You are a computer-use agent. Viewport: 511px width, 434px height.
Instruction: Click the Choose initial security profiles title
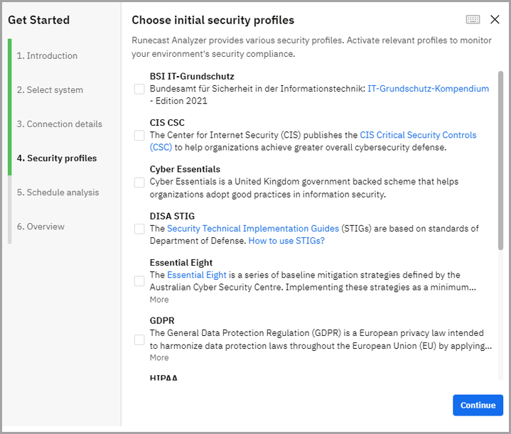213,20
